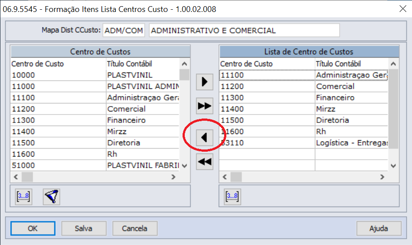Click right list horizontal scrollbar right arrow

click(382, 177)
